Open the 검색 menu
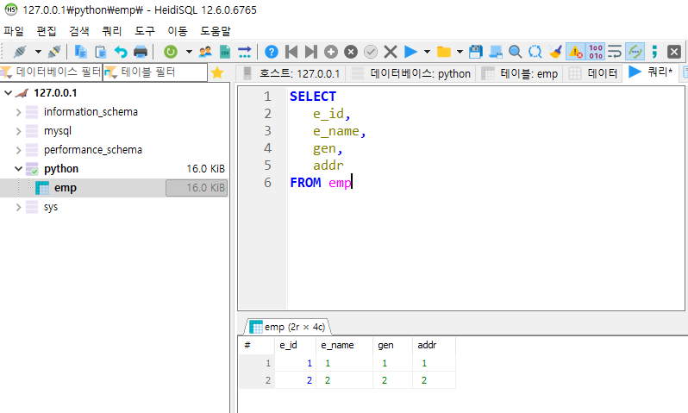688x413 pixels. click(79, 31)
